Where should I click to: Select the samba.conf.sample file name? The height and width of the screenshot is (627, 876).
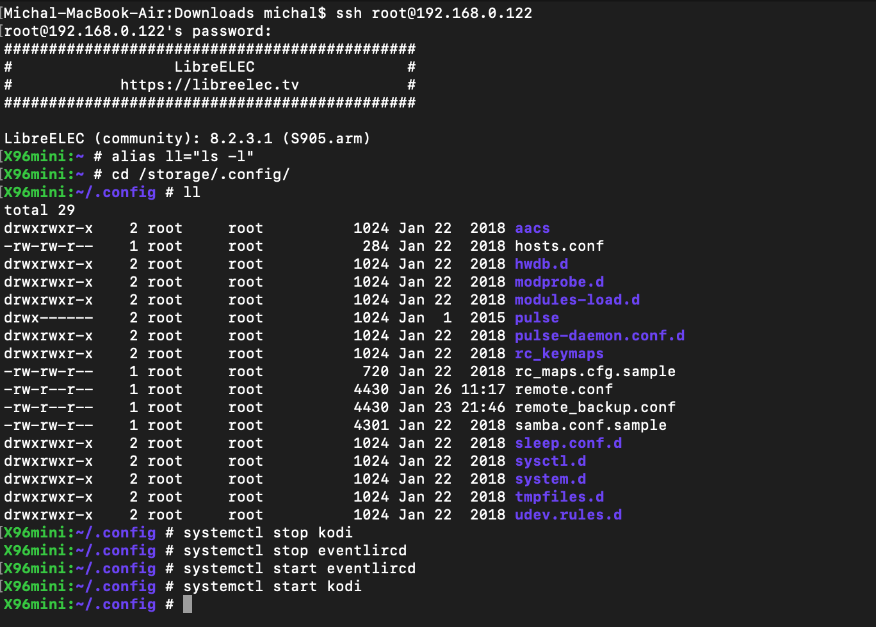pyautogui.click(x=590, y=425)
